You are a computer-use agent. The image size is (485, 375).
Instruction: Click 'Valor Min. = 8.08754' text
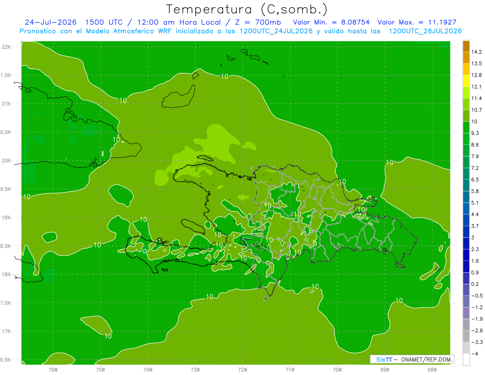[331, 22]
